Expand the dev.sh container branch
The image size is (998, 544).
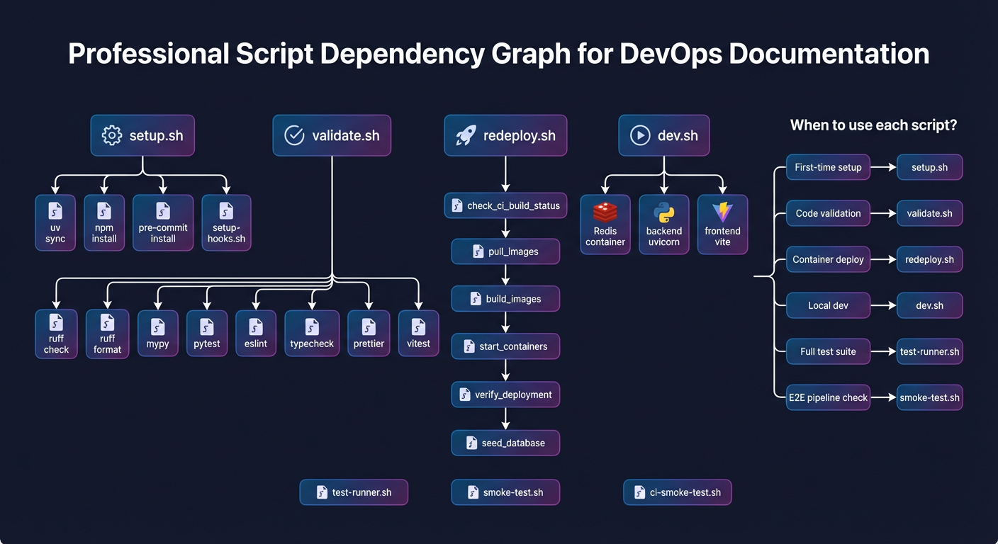click(663, 135)
